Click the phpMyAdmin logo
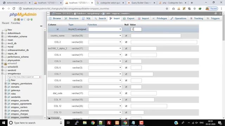 pyautogui.click(x=23, y=14)
